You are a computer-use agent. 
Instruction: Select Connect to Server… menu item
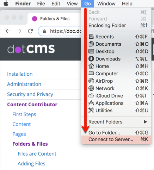click(116, 139)
